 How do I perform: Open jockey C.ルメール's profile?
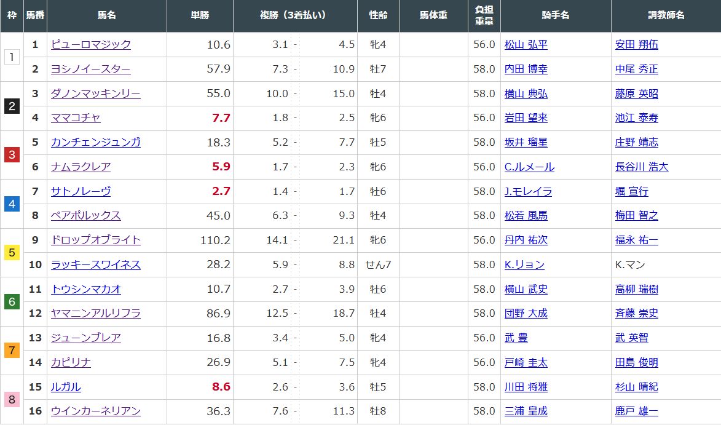[529, 167]
